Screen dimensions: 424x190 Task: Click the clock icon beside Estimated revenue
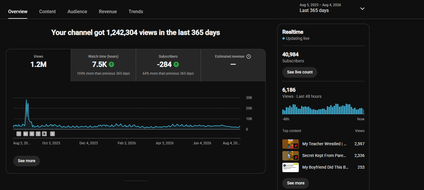point(249,57)
